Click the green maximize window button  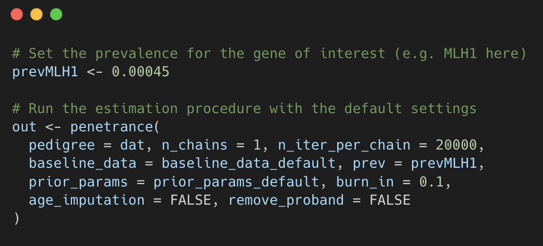[x=56, y=14]
